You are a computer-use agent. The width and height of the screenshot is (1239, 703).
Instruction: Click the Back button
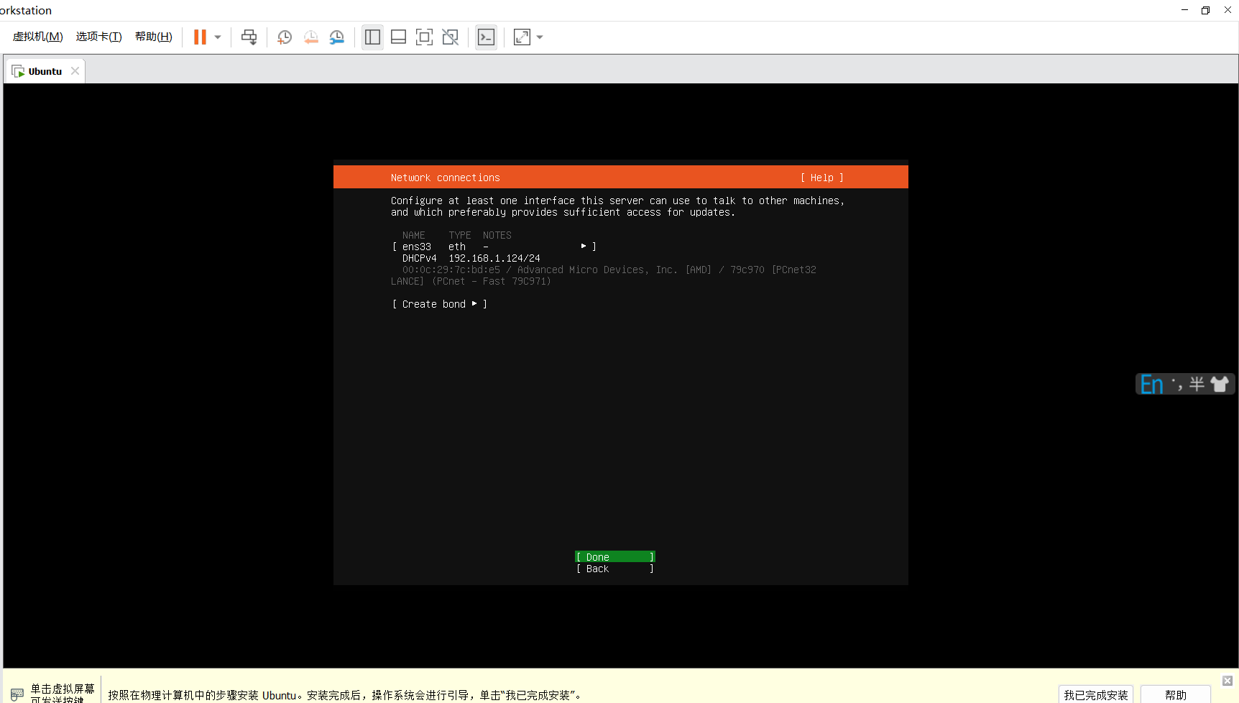click(x=615, y=569)
